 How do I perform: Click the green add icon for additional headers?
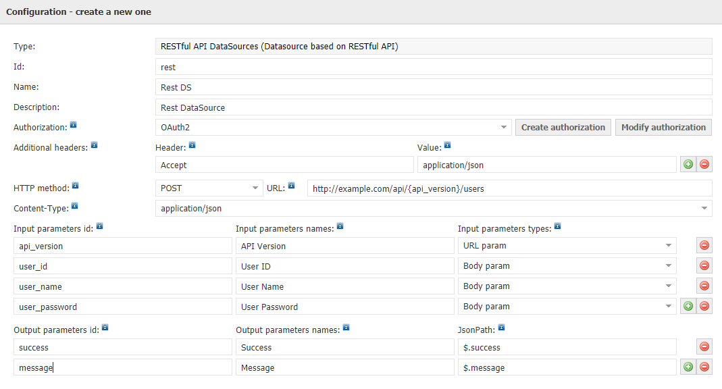pyautogui.click(x=688, y=164)
